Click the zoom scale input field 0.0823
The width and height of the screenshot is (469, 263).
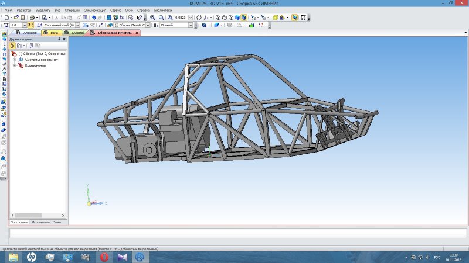pyautogui.click(x=181, y=18)
